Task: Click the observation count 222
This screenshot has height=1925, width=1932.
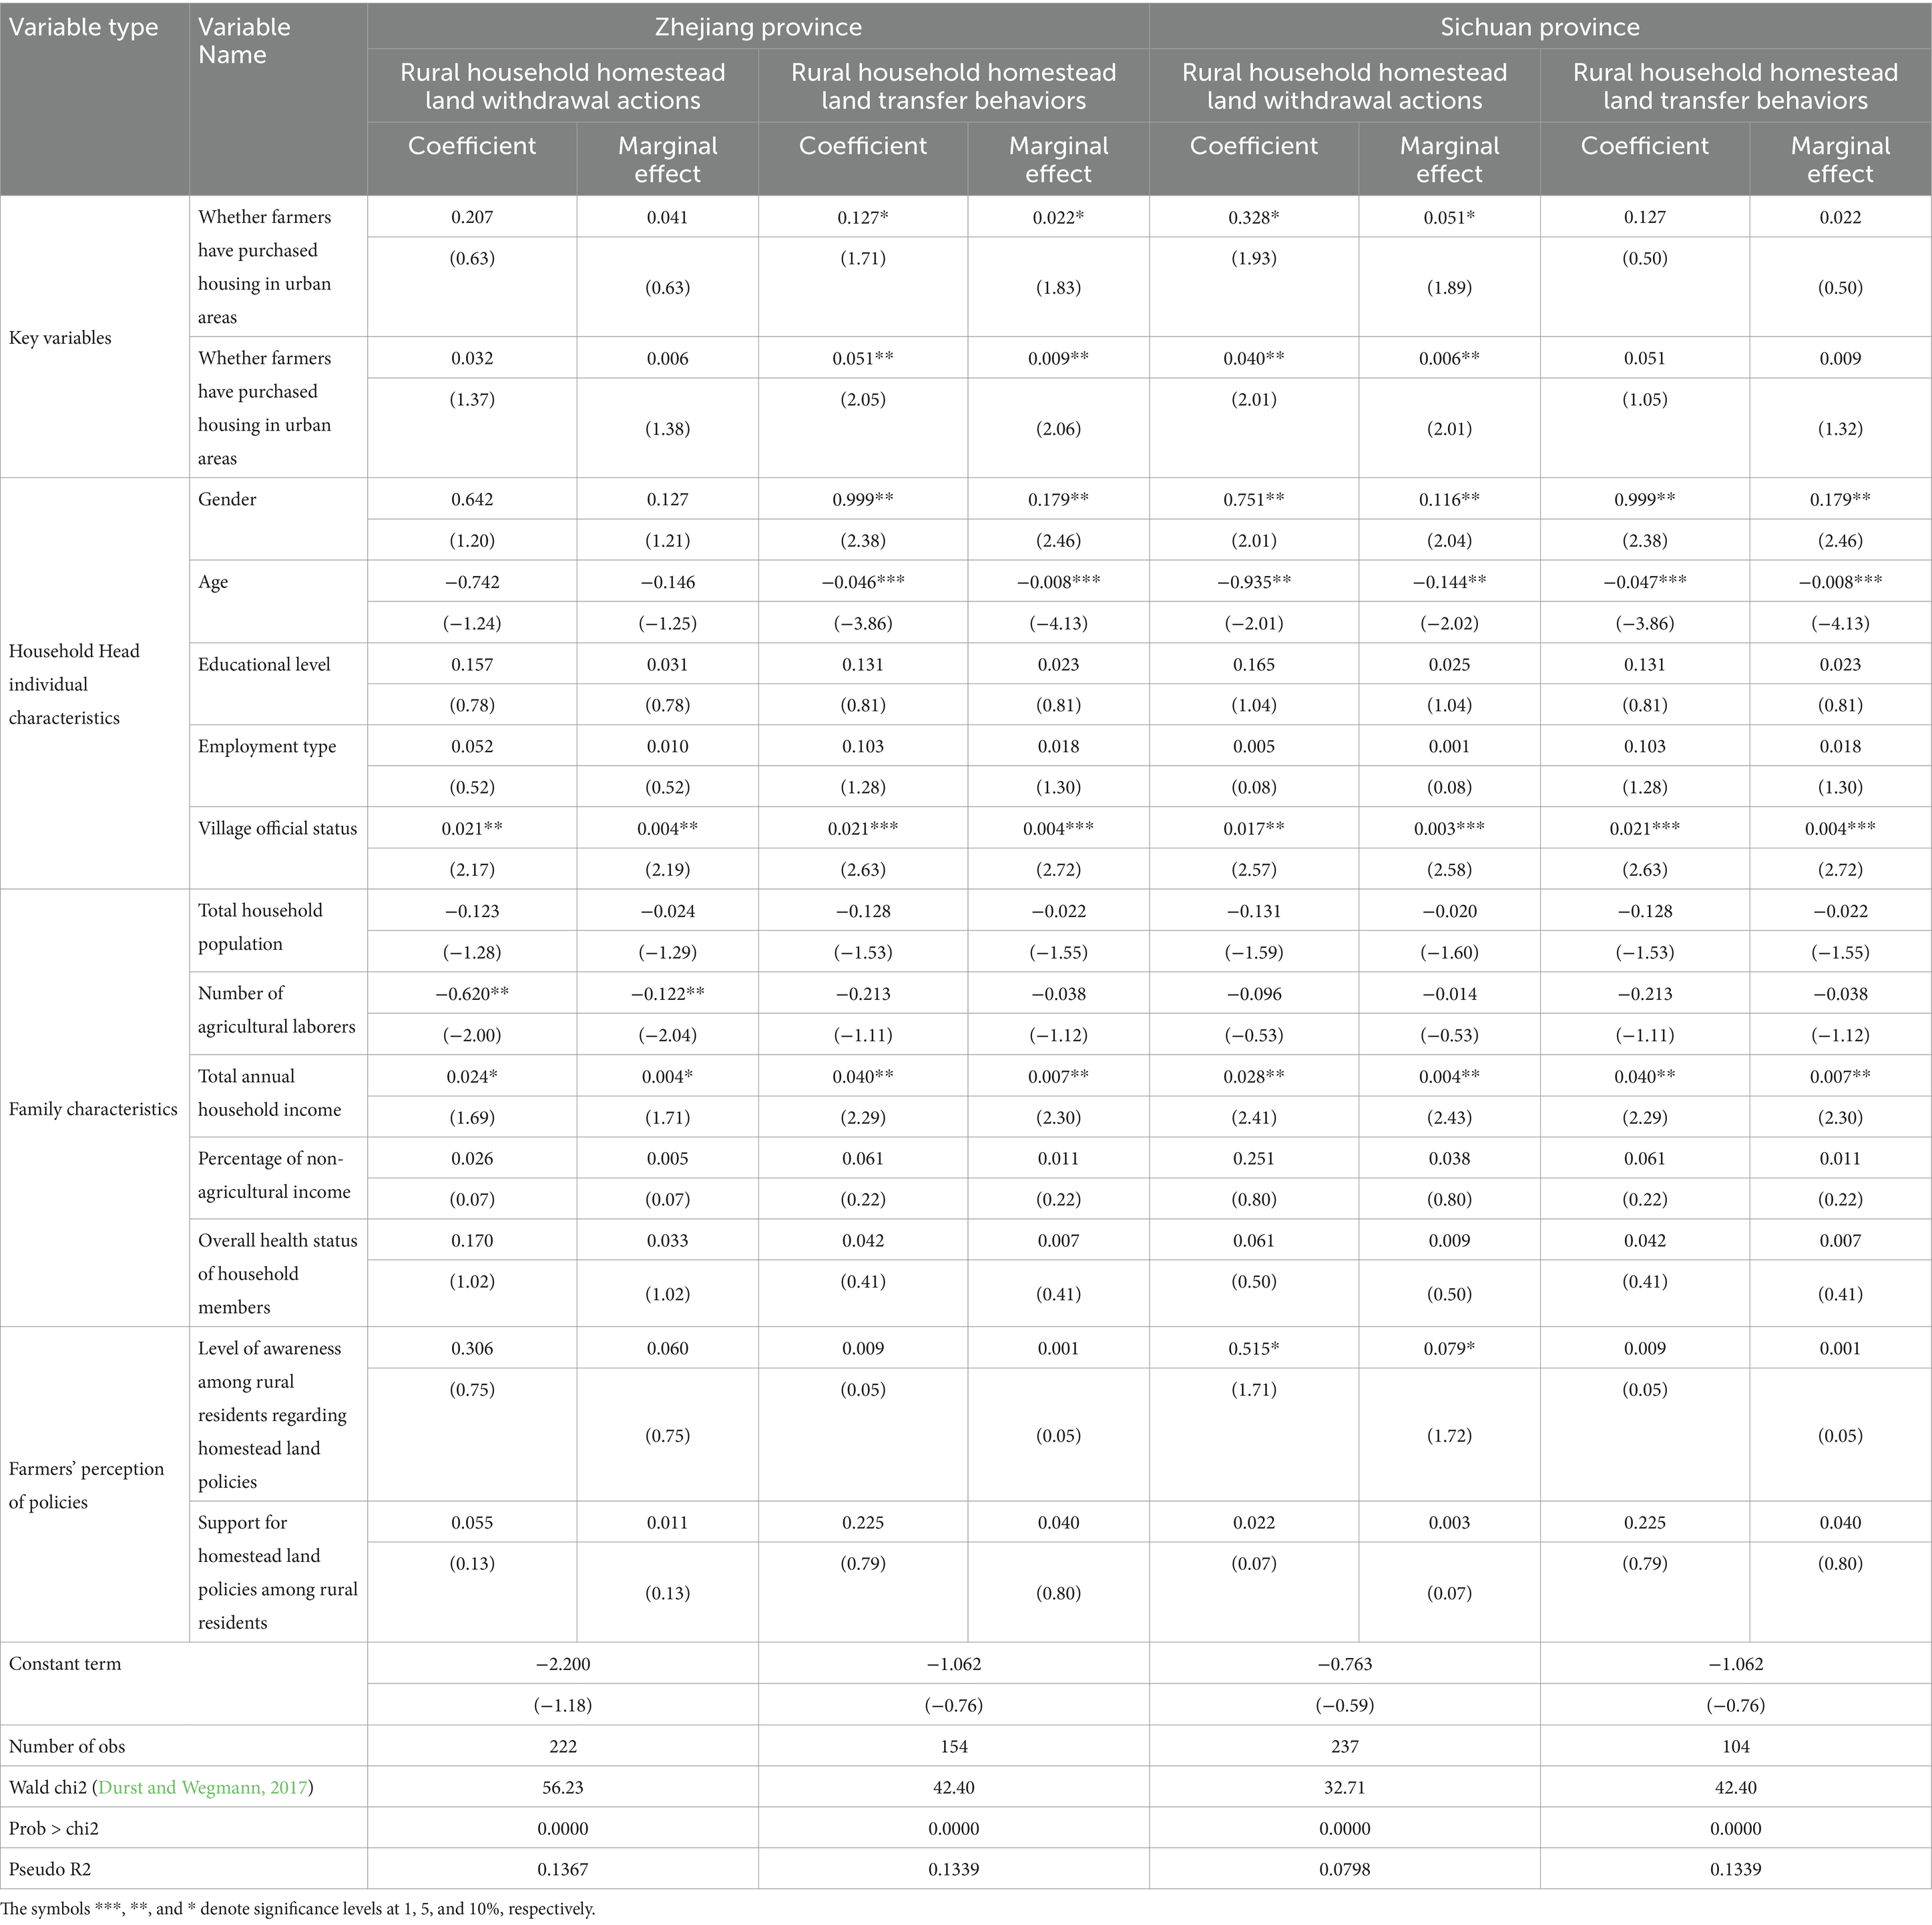Action: [563, 1746]
